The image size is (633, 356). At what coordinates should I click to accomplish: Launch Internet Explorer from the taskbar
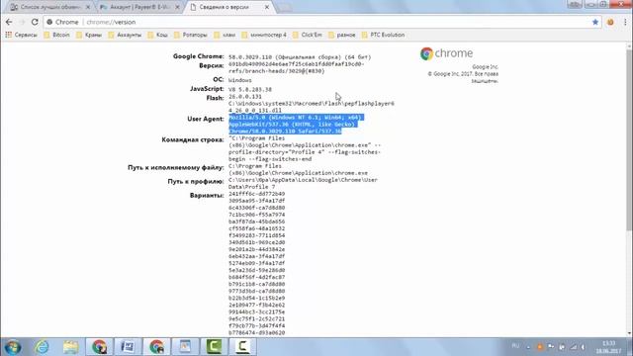point(42,347)
